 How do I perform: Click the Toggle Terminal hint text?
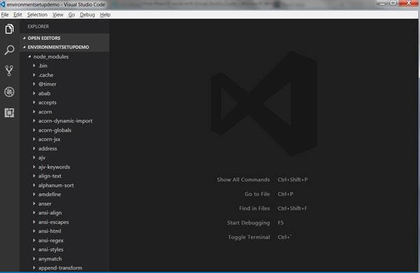pos(249,237)
